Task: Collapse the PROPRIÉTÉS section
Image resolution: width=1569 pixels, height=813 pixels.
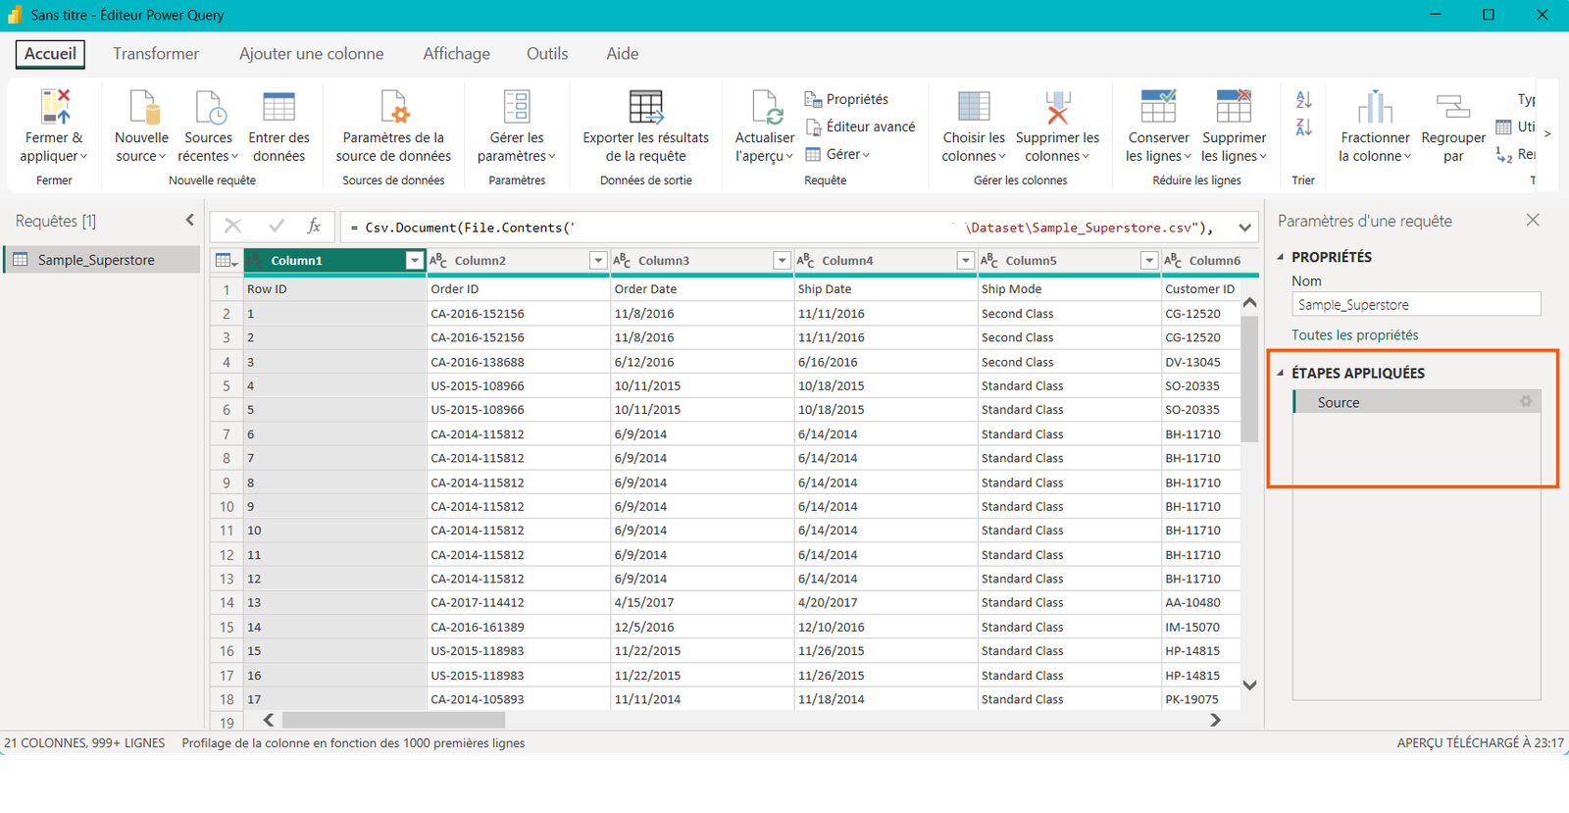Action: [x=1281, y=257]
